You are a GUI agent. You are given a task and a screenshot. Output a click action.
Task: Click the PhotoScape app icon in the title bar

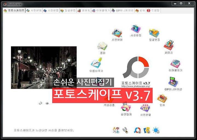pyautogui.click(x=5, y=4)
